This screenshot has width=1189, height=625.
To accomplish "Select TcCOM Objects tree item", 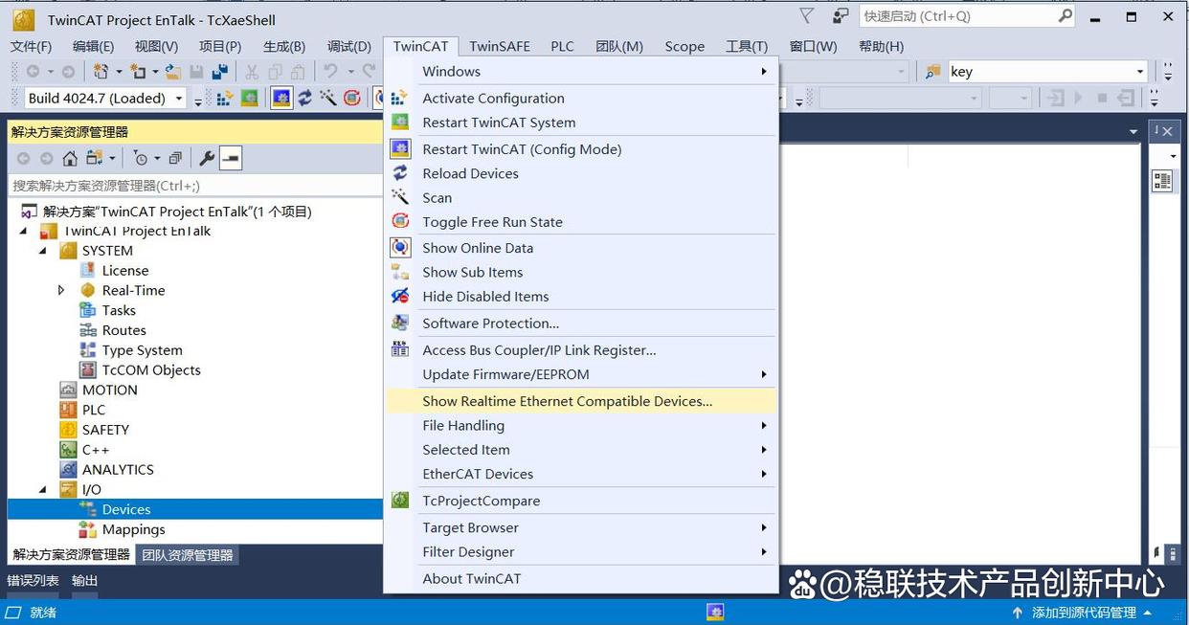I will point(151,369).
